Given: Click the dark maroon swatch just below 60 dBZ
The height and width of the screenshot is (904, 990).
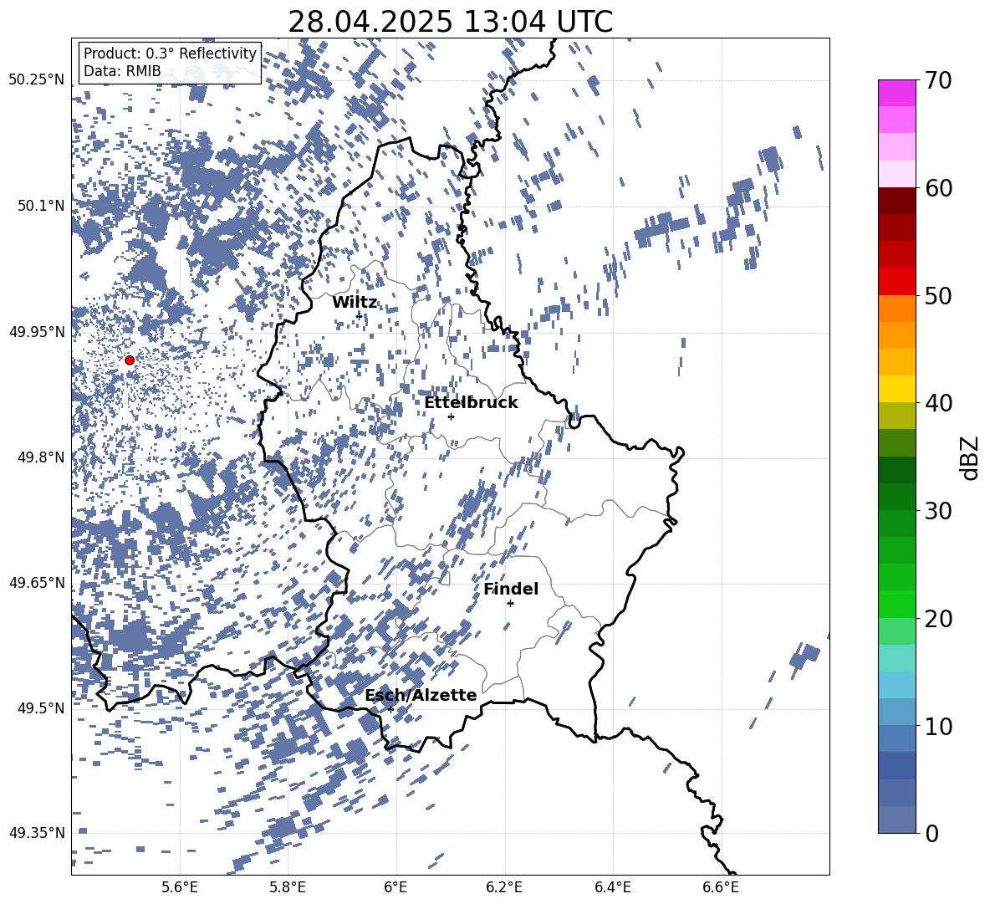Looking at the screenshot, I should coord(897,201).
